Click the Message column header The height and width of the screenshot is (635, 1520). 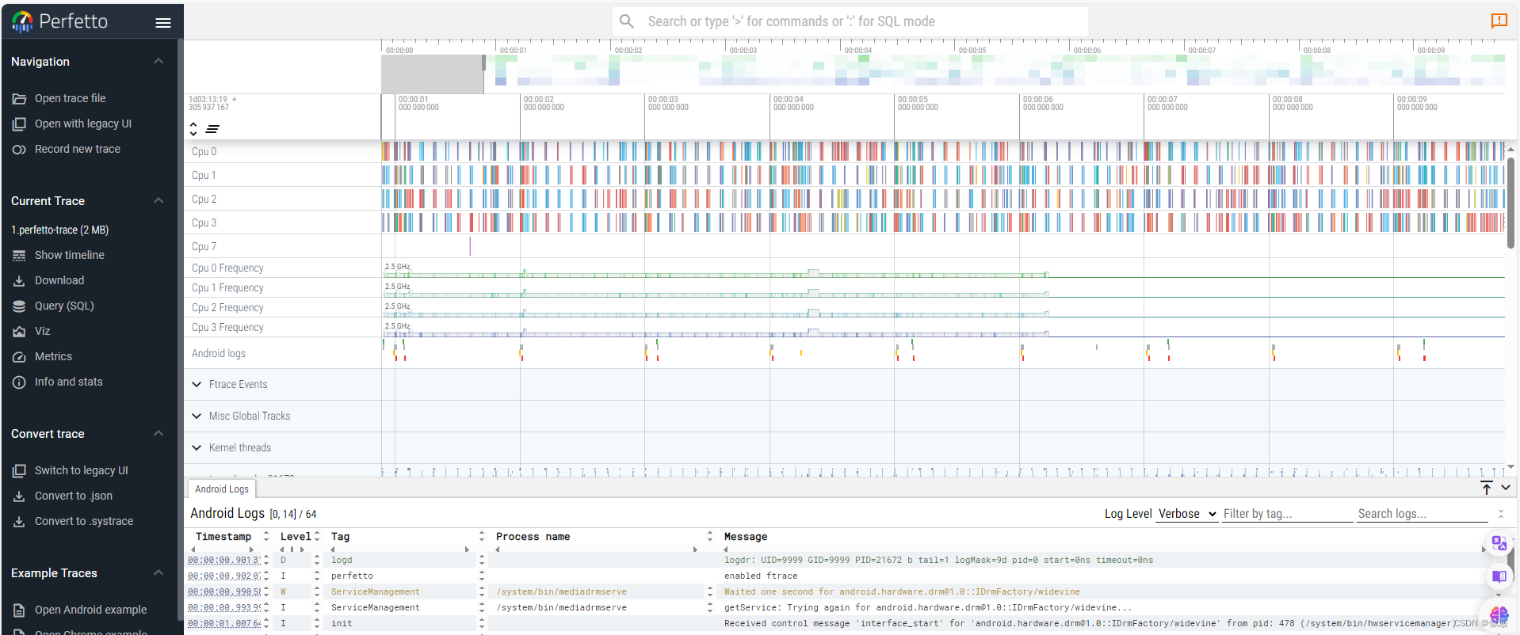[746, 537]
